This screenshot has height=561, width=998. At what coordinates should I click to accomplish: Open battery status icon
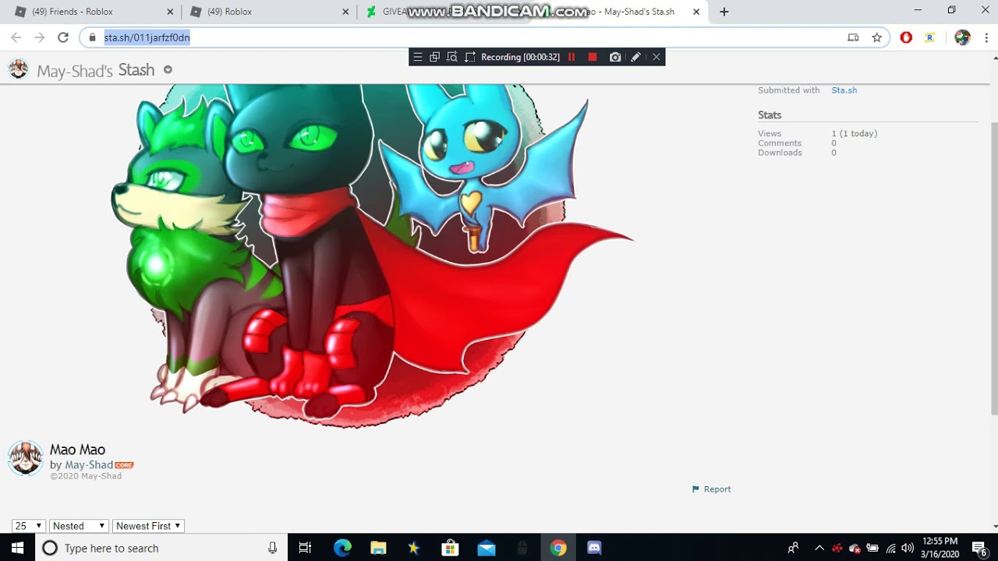pyautogui.click(x=872, y=548)
